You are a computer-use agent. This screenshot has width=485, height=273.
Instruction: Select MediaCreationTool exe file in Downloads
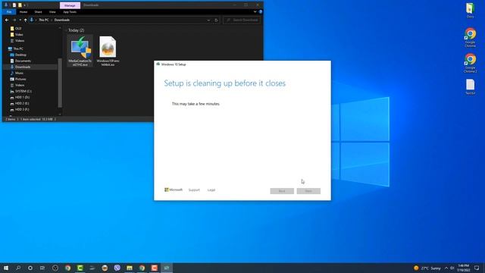[x=80, y=51]
